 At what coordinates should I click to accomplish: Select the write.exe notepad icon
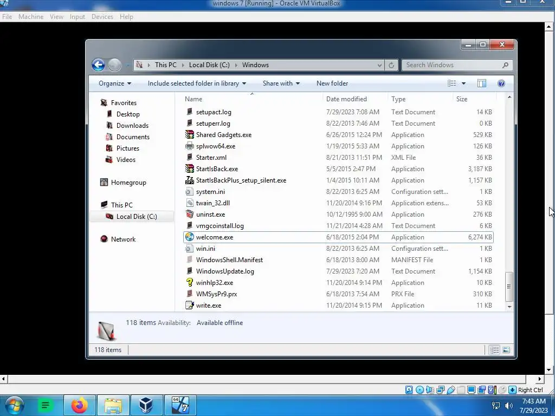[x=190, y=305]
